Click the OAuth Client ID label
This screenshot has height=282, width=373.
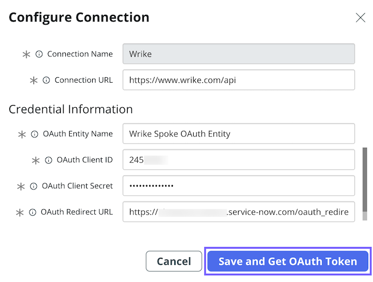(x=84, y=160)
